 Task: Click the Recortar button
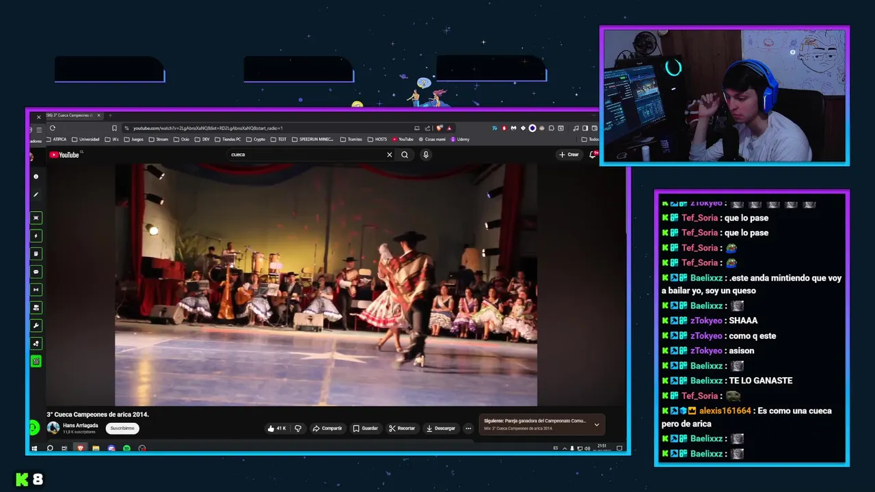click(402, 428)
